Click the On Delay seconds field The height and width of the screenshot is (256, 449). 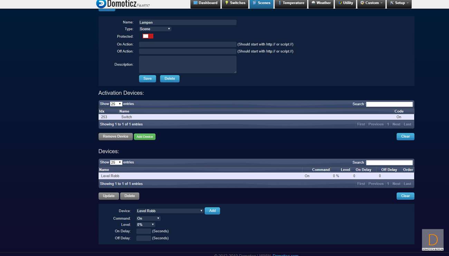(x=144, y=231)
